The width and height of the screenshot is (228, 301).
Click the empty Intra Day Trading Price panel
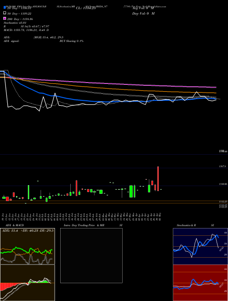pyautogui.click(x=91, y=255)
